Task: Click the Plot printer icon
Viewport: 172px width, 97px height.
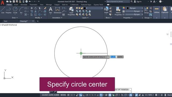Action: click(x=27, y=1)
